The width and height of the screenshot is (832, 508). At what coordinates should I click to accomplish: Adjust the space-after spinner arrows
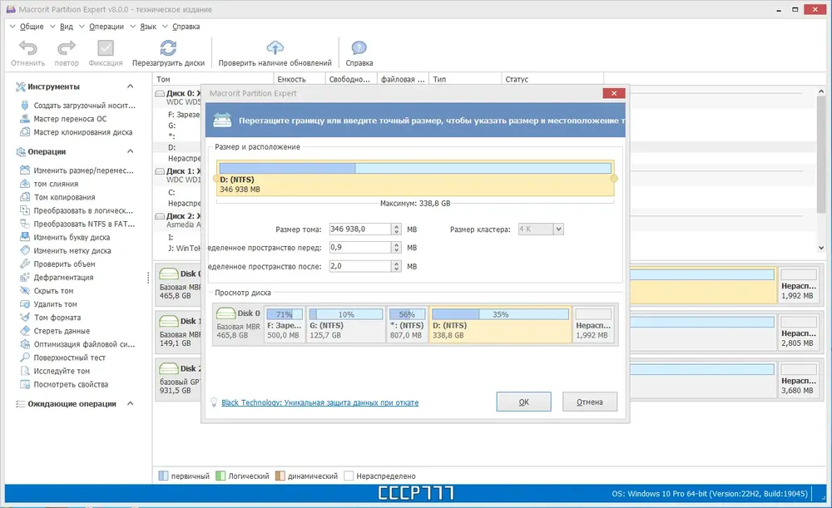click(x=396, y=266)
